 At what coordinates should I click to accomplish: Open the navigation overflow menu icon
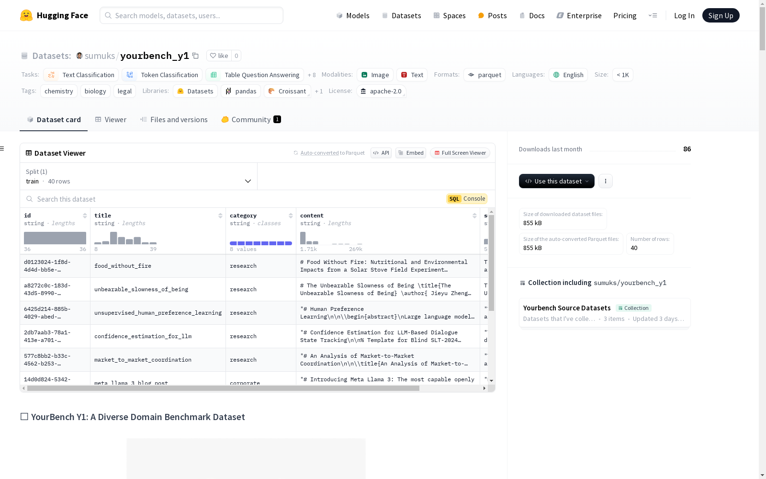pos(653,15)
